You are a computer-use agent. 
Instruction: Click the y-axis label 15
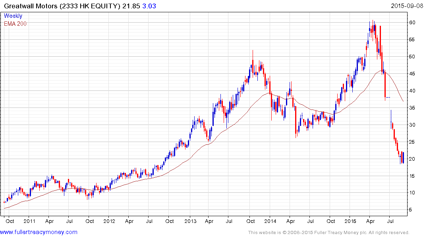(x=412, y=176)
